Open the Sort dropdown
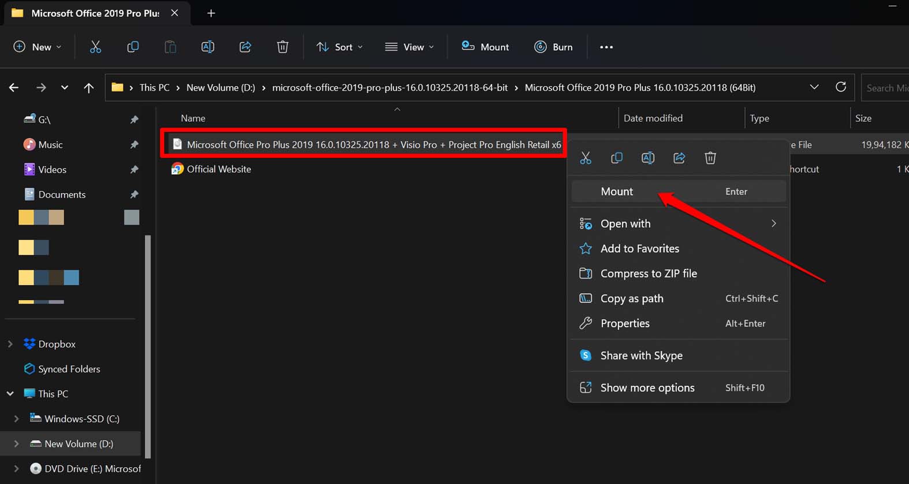 (x=340, y=47)
